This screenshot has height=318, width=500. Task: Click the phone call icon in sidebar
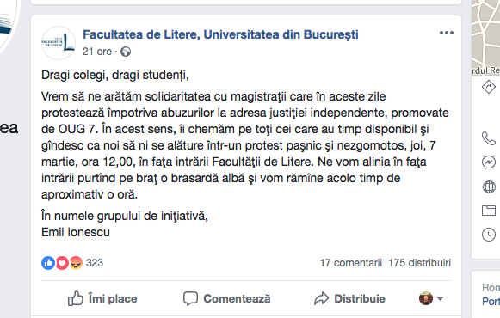pyautogui.click(x=489, y=138)
